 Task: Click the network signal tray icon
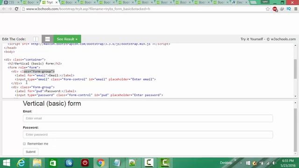point(268,163)
